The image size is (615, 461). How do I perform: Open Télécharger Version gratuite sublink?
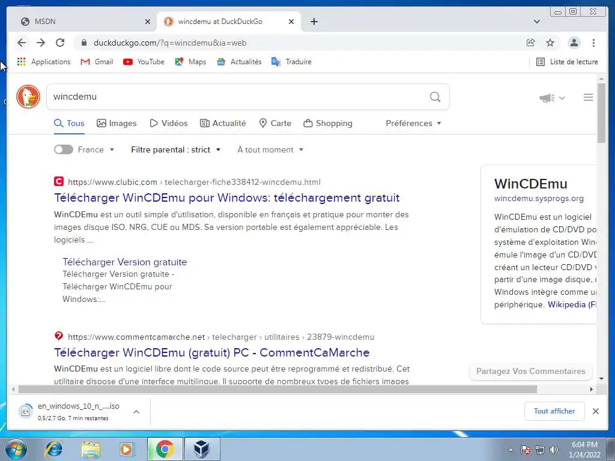click(x=125, y=262)
